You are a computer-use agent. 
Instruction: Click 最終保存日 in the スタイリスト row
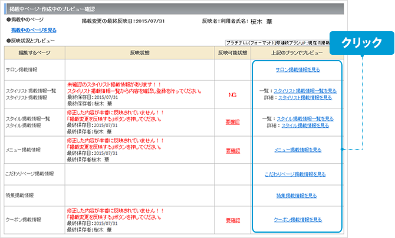click(x=93, y=97)
